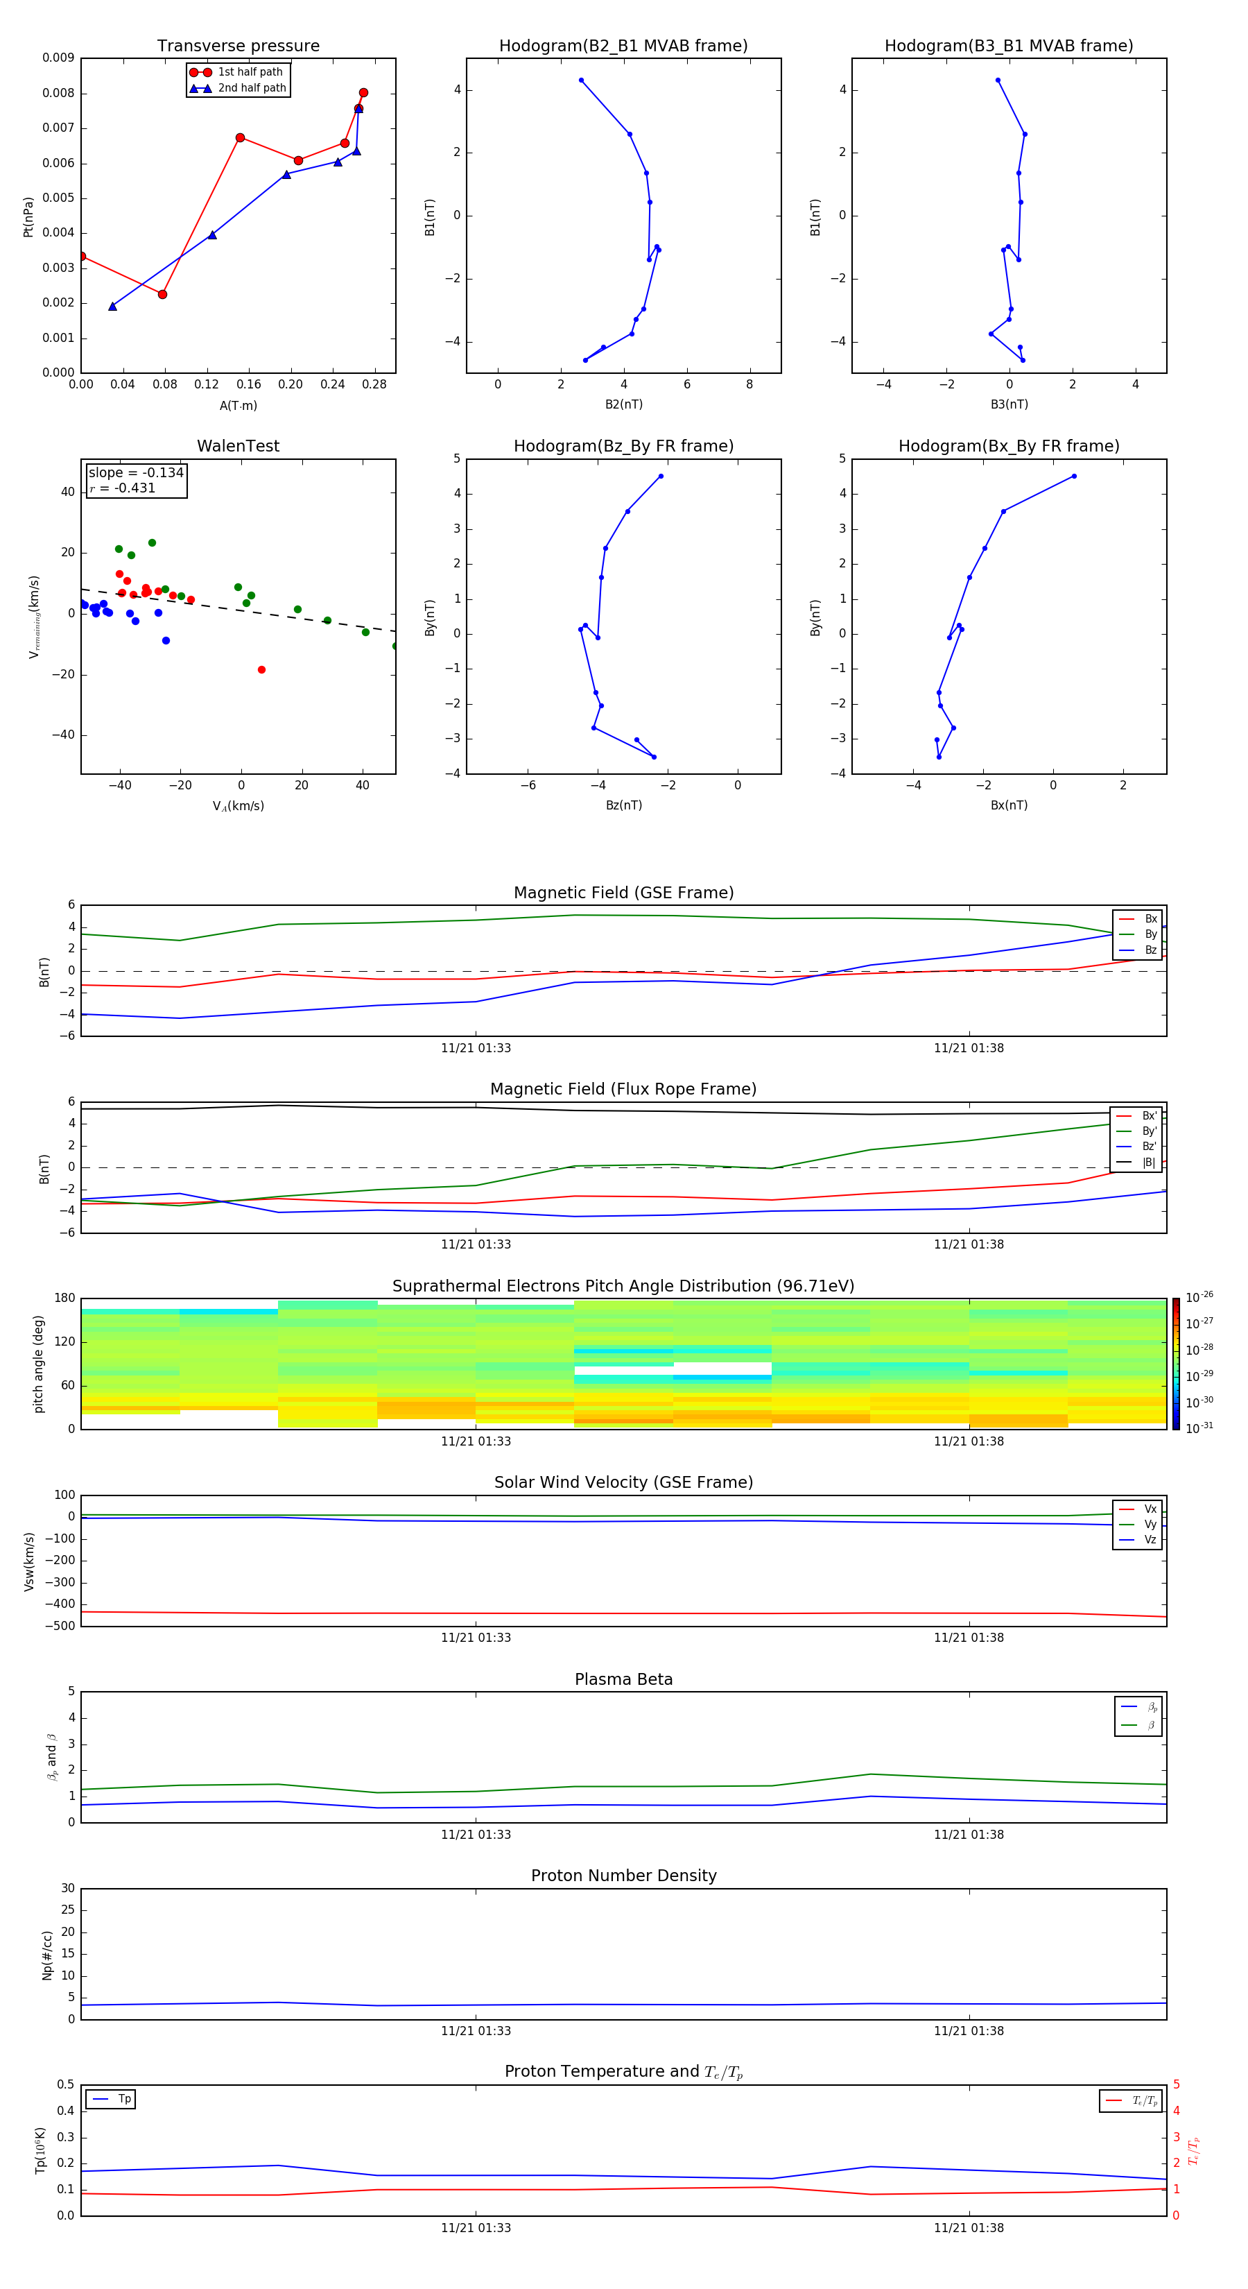
Task: Click the β legend entry in Plasma Beta
Action: [x=1138, y=1725]
